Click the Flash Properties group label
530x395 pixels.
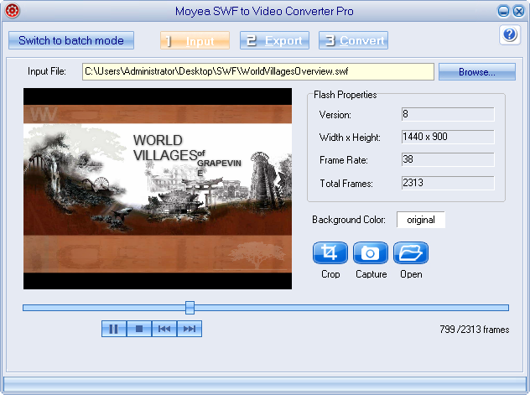pos(346,95)
